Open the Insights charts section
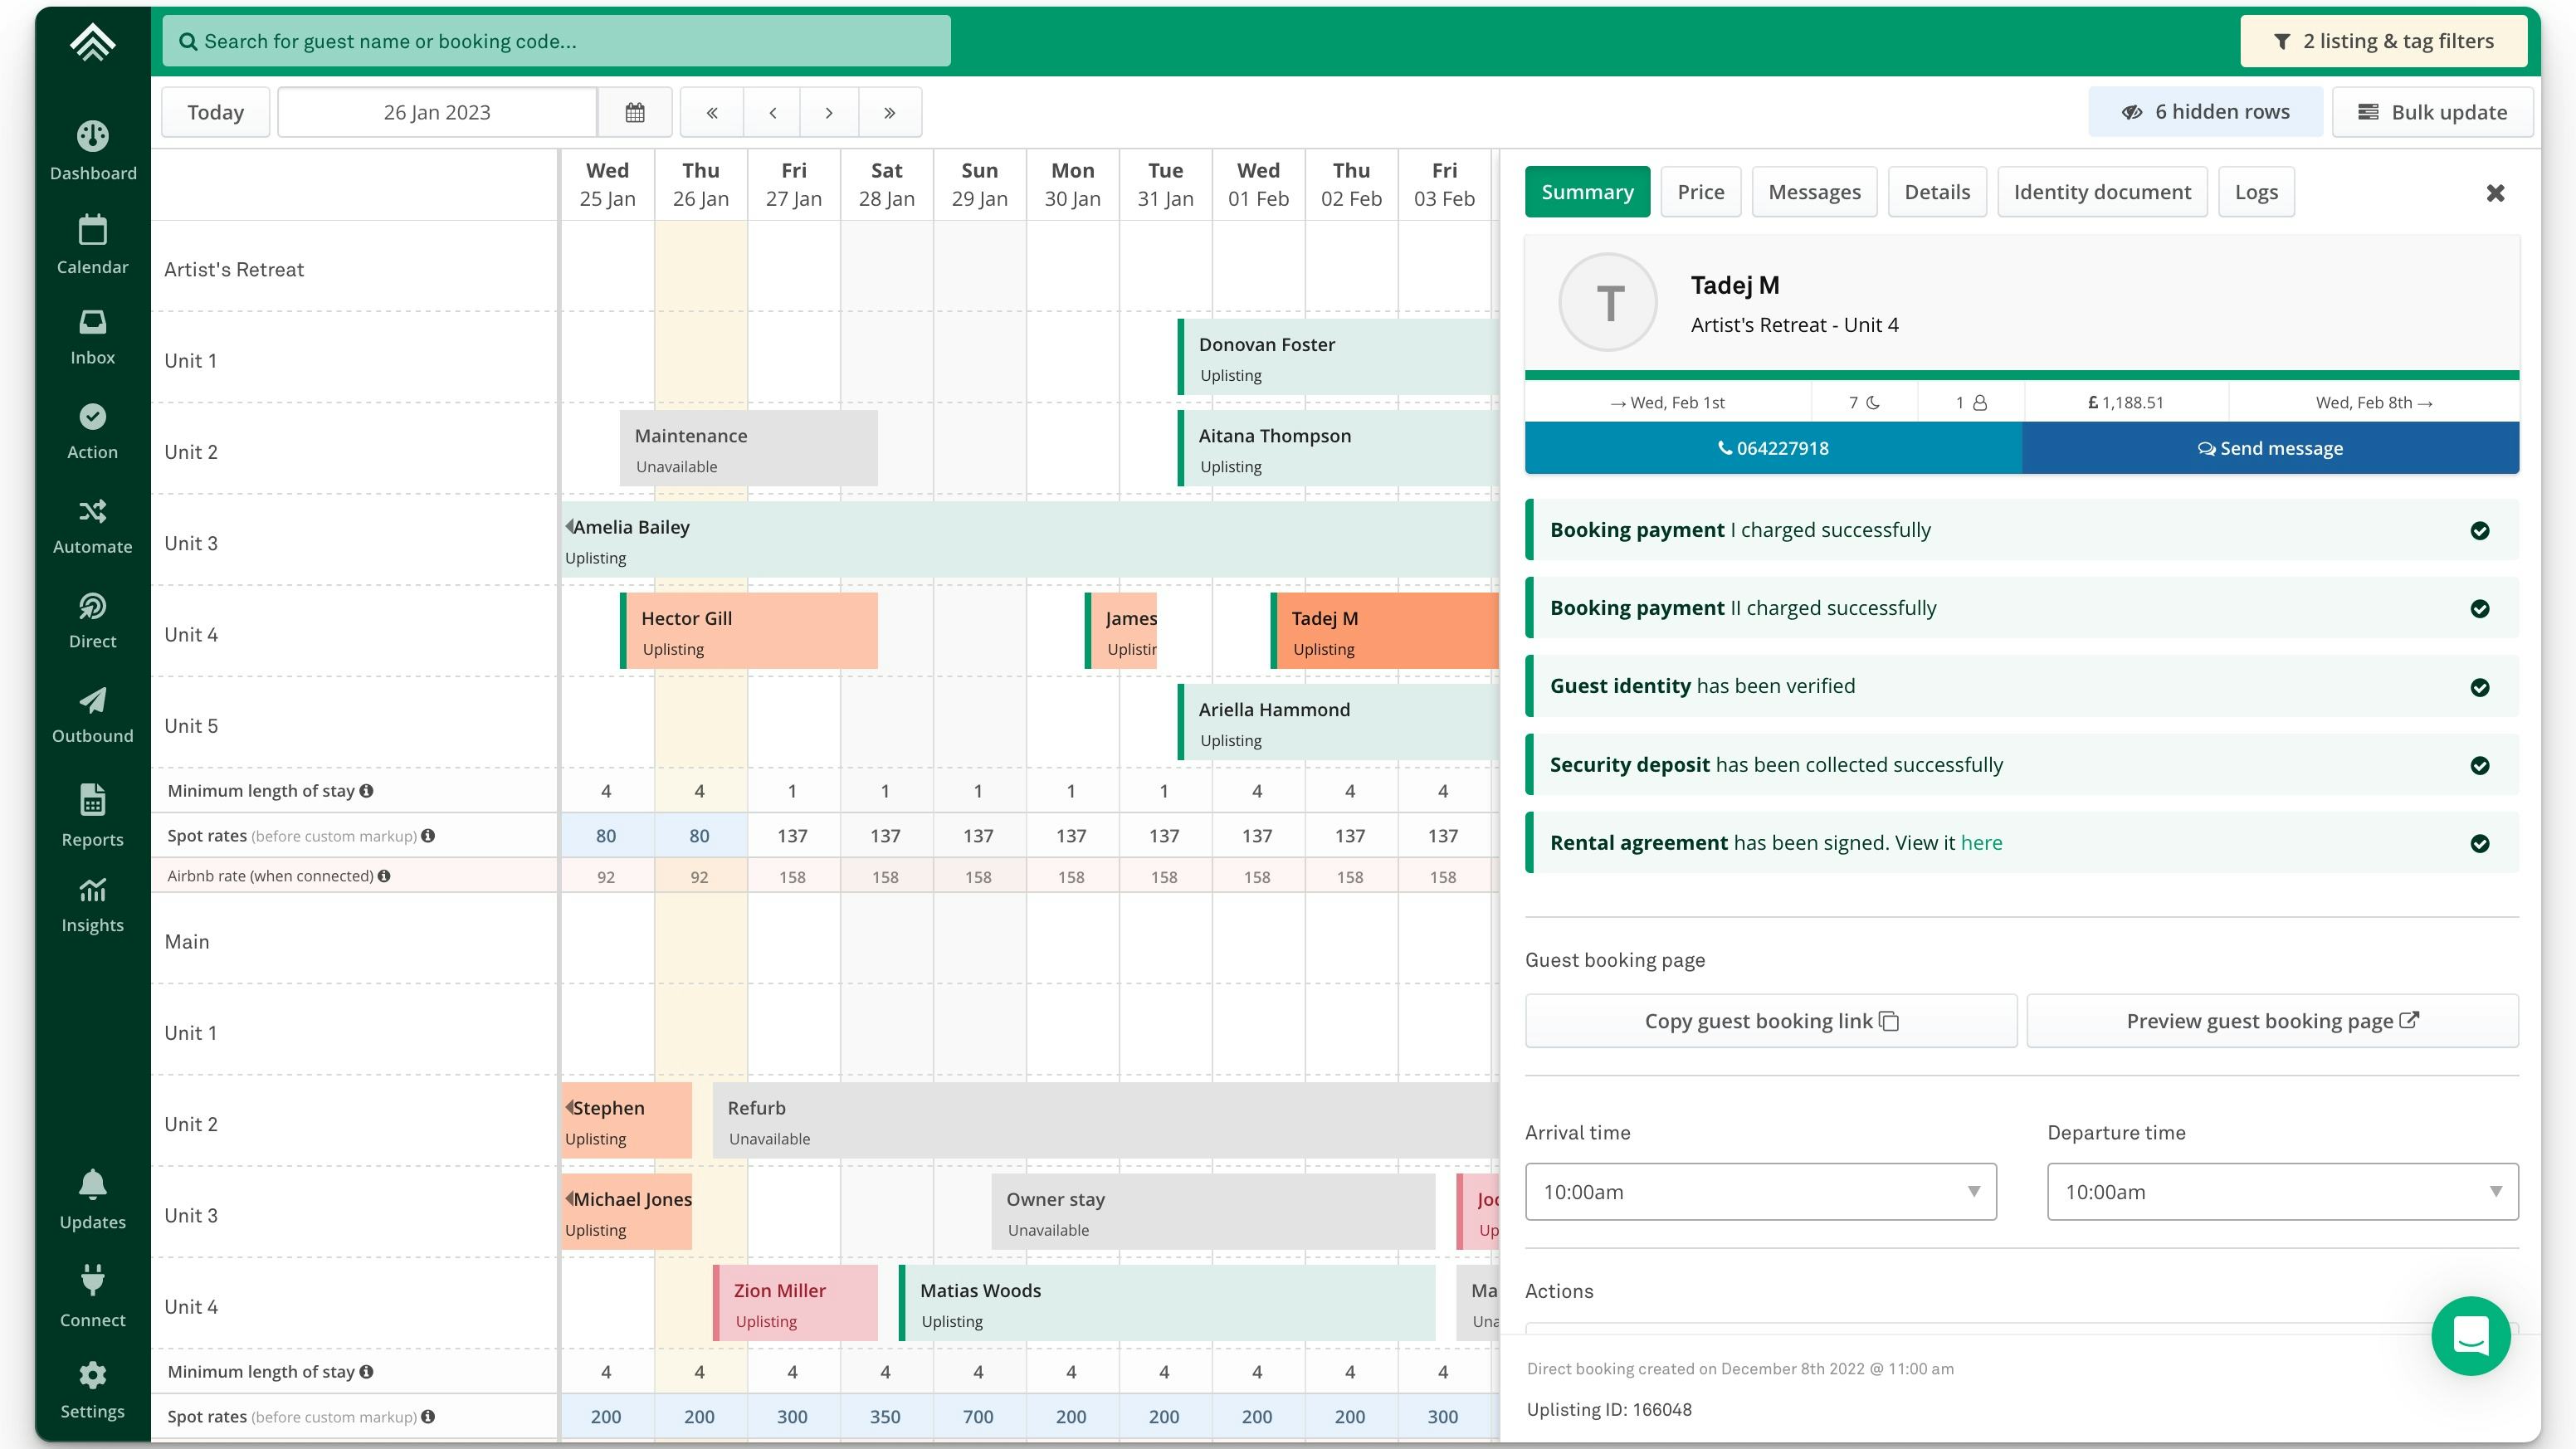 pyautogui.click(x=92, y=904)
